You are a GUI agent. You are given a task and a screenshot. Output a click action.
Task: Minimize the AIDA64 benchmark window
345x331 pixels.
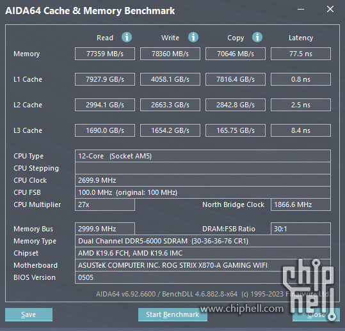pyautogui.click(x=301, y=9)
